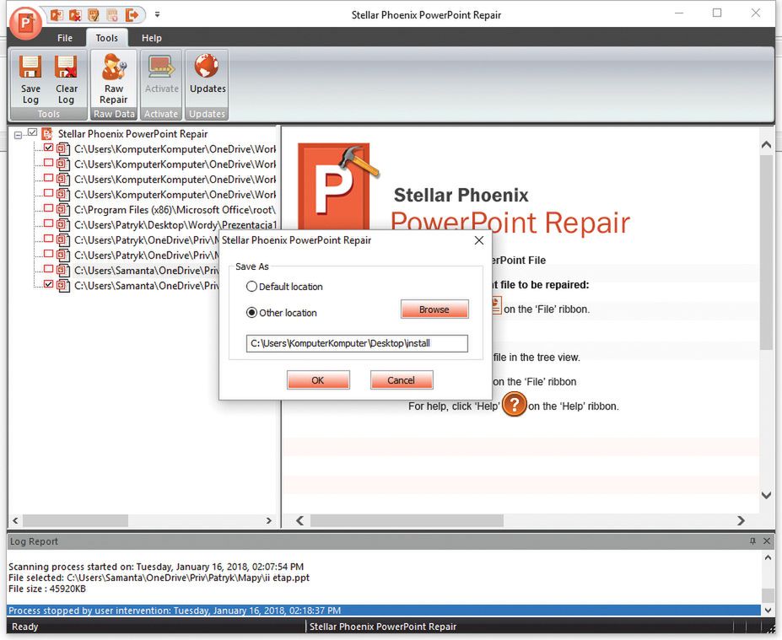Image resolution: width=782 pixels, height=640 pixels.
Task: Click the tree panel scroll left arrow
Action: [15, 520]
